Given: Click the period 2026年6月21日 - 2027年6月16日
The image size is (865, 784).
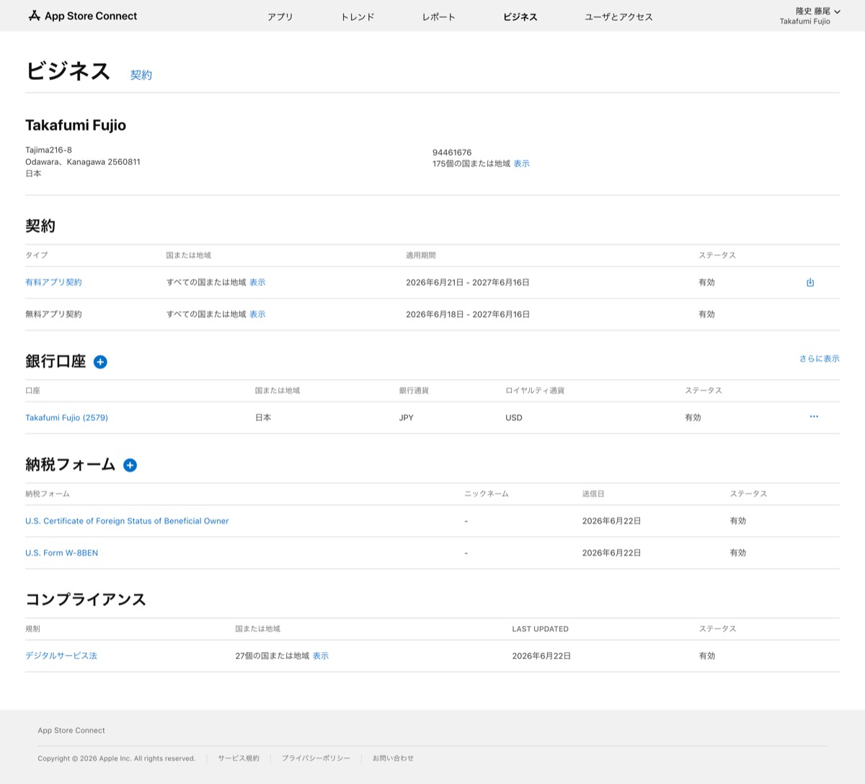Looking at the screenshot, I should pos(468,282).
